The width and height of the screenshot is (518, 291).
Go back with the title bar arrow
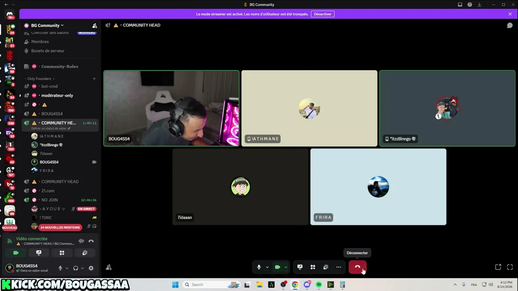click(6, 4)
